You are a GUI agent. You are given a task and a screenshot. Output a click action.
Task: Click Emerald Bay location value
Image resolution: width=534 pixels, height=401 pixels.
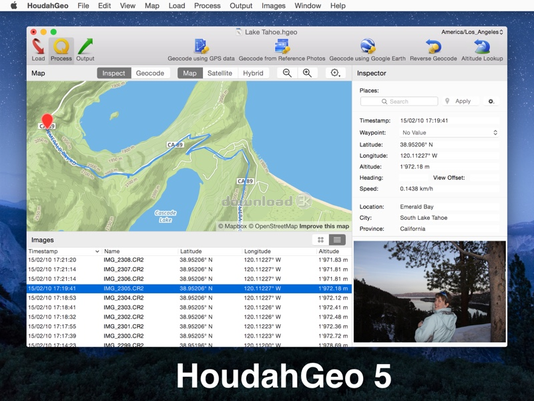[x=449, y=207]
